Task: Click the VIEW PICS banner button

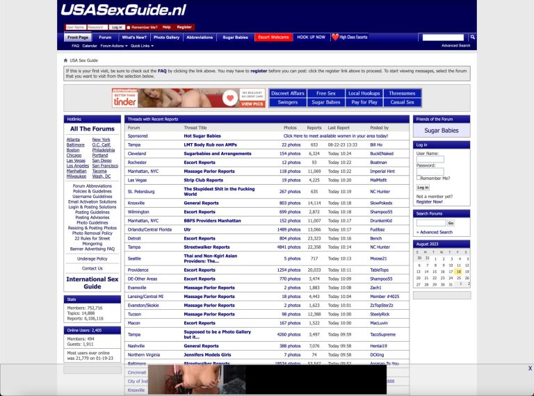Action: click(252, 104)
